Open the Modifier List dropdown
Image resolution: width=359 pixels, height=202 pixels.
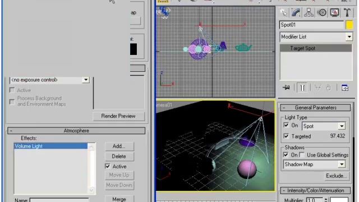tap(349, 37)
